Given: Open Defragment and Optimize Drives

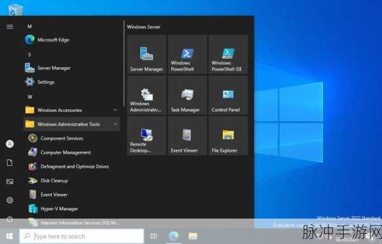Looking at the screenshot, I should pyautogui.click(x=72, y=166).
